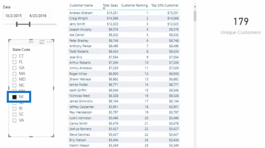Viewport: 265px width, 148px height.
Task: Grab the slicer drag handle grip
Action: click(31, 41)
